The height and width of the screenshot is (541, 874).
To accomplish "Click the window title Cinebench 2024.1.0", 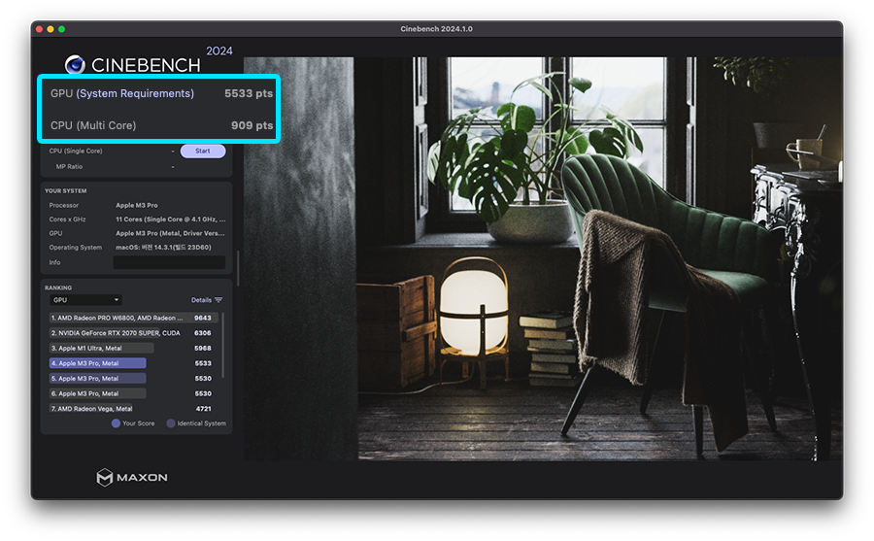I will point(436,29).
